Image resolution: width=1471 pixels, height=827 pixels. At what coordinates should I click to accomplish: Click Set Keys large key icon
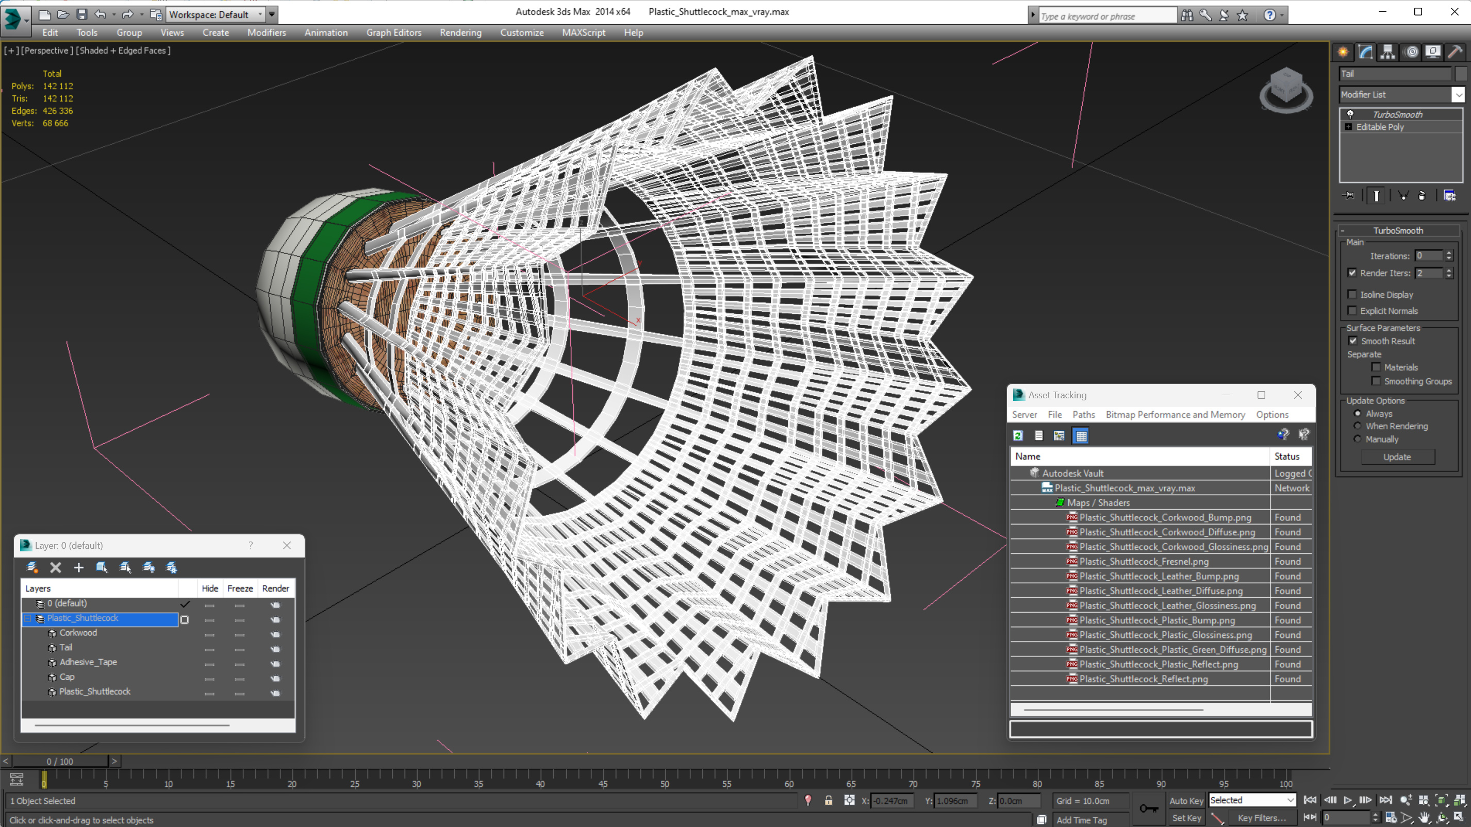click(1148, 808)
